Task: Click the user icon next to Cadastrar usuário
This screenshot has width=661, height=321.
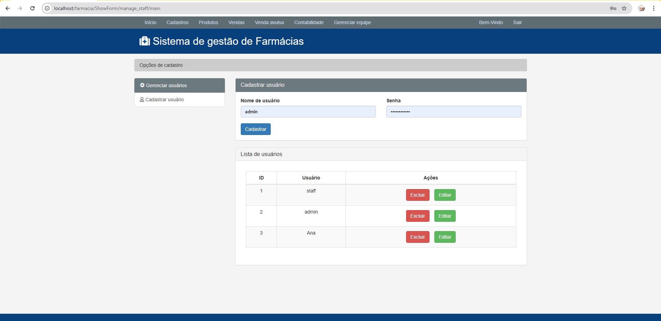Action: tap(142, 100)
